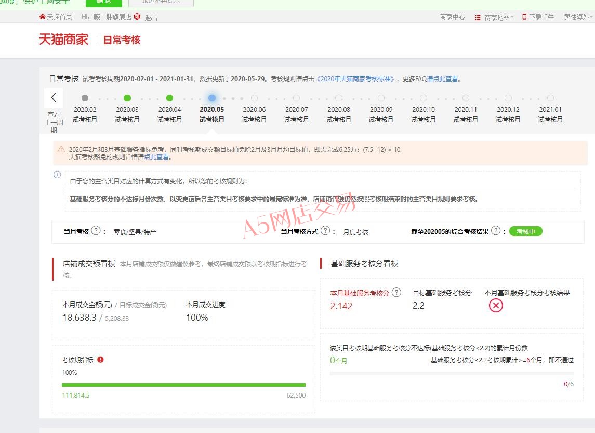Select the 2020.08 试考核月 marker
This screenshot has height=433, width=595.
coord(339,98)
